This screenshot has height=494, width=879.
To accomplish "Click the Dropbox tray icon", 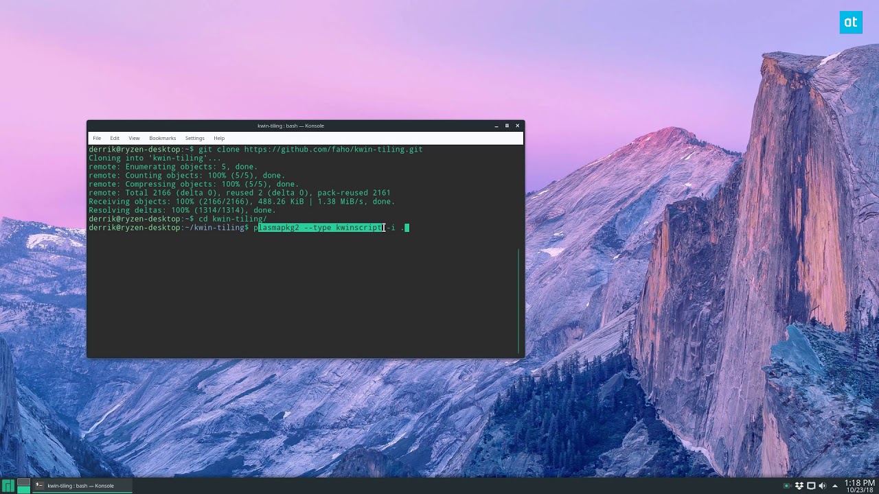I will pyautogui.click(x=799, y=486).
